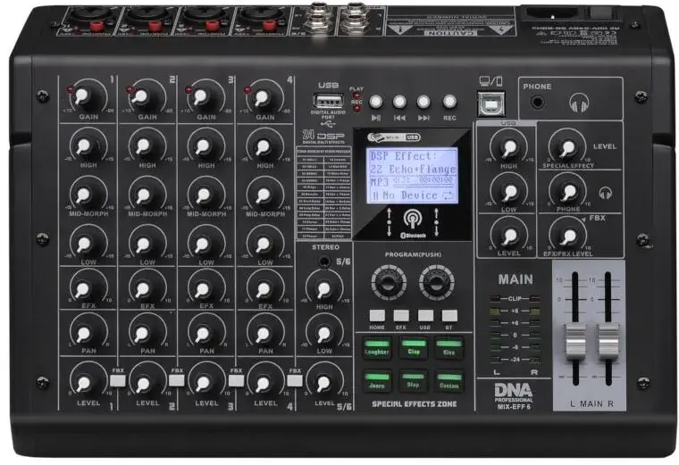The width and height of the screenshot is (679, 465).
Task: Click the channel 1 LEVEL knob
Action: (x=83, y=383)
